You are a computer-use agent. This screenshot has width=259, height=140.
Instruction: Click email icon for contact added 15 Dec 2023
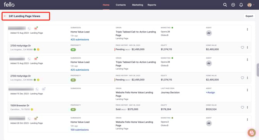coord(44,89)
